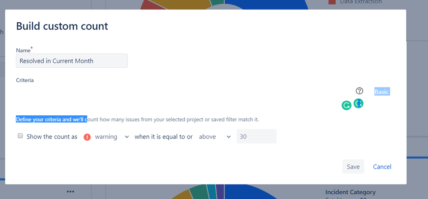Click the Incident Category chart title

tap(350, 192)
